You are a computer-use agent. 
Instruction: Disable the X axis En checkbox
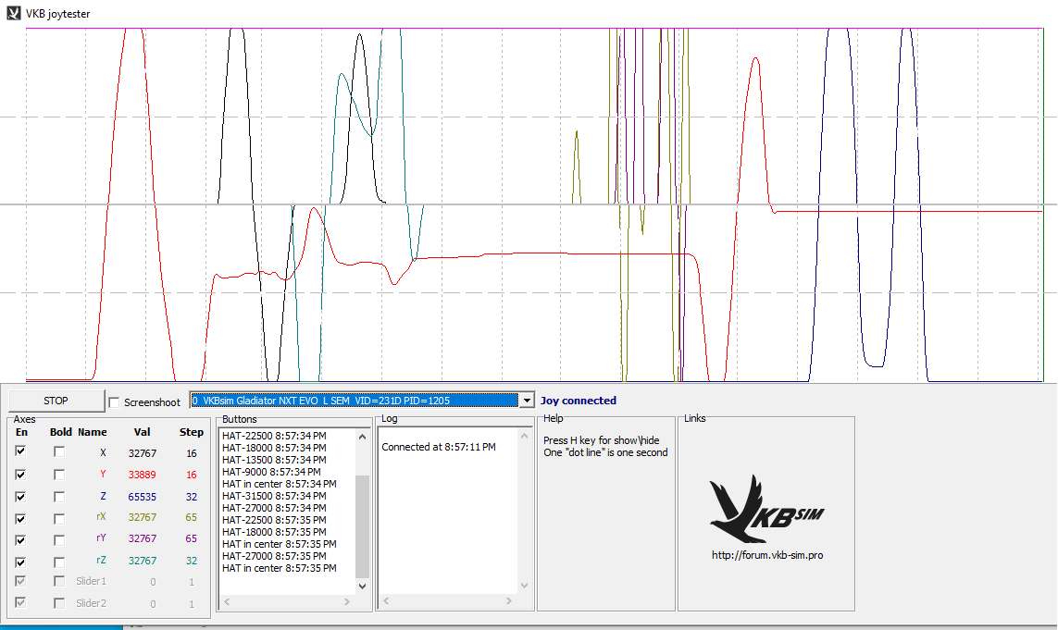(21, 451)
